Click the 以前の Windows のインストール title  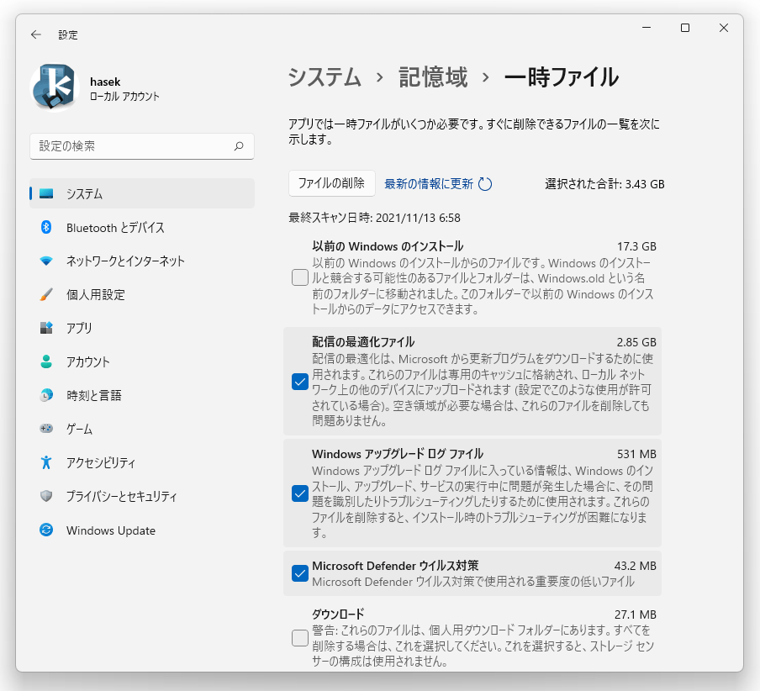click(388, 246)
